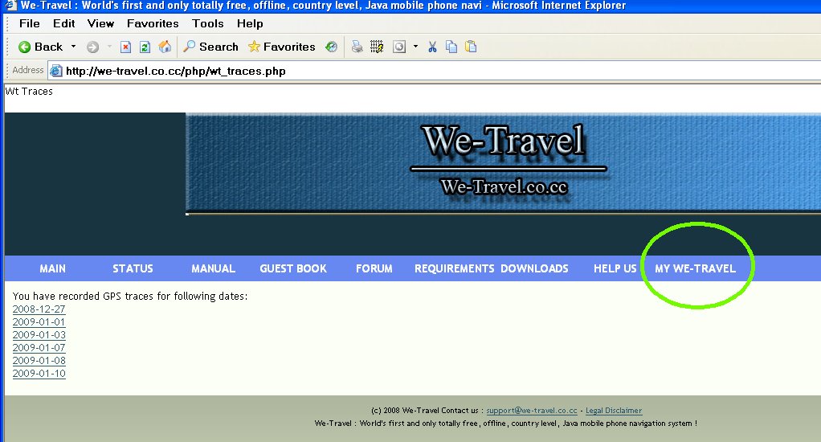The width and height of the screenshot is (821, 442).
Task: Open the View menu
Action: (x=100, y=23)
